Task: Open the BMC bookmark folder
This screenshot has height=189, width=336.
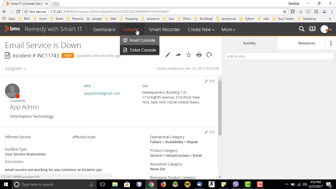Action: tap(24, 19)
